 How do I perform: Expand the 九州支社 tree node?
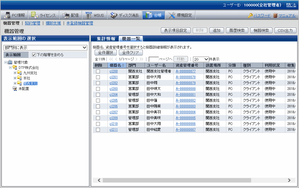(x=15, y=73)
